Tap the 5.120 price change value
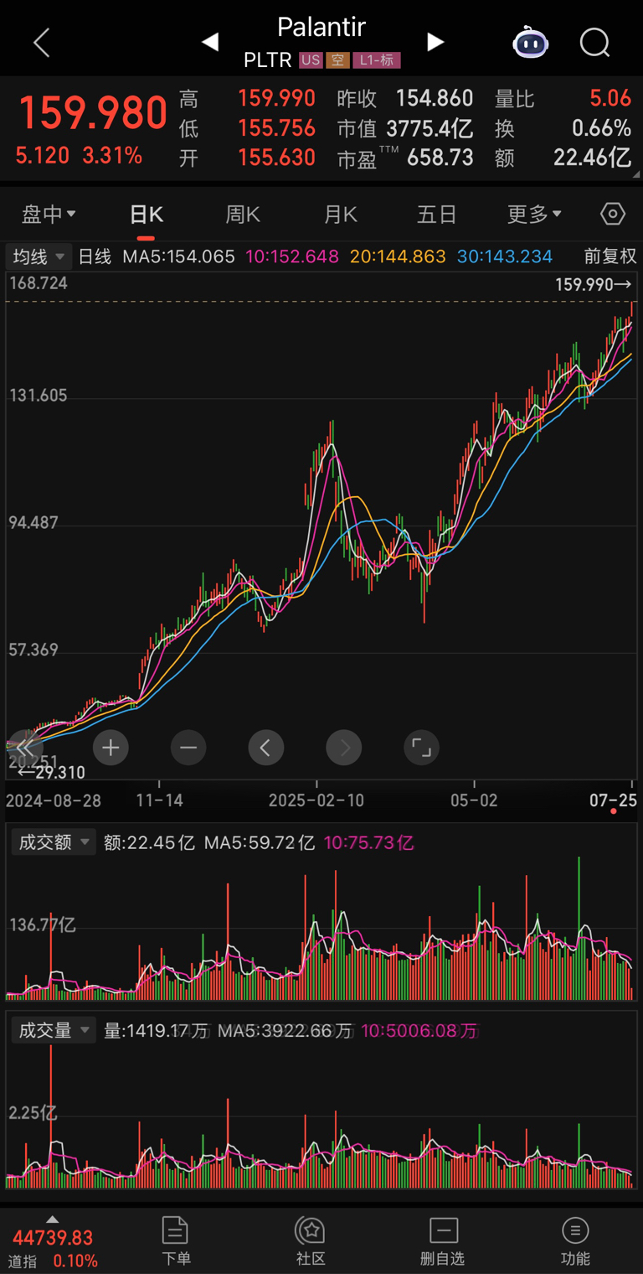The height and width of the screenshot is (1274, 643). [42, 155]
